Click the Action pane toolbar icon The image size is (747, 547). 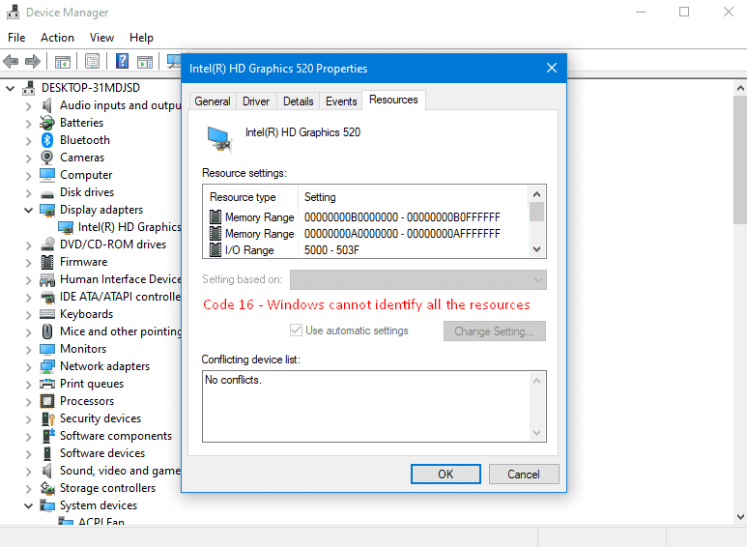click(145, 62)
